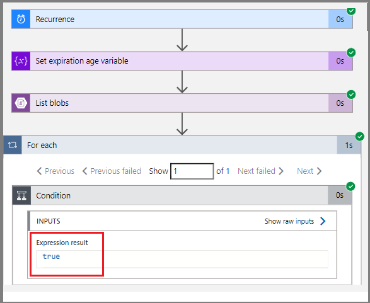Click the For each loop icon
The width and height of the screenshot is (370, 303).
tap(13, 145)
